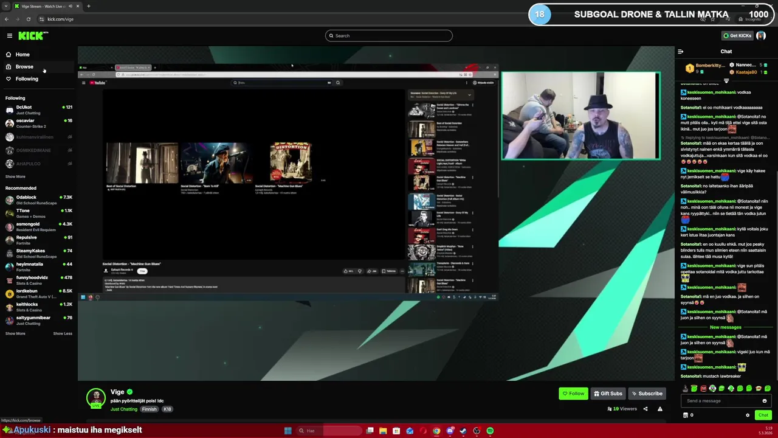Viewport: 778px width, 438px height.
Task: Select the K18 tag
Action: 167,409
